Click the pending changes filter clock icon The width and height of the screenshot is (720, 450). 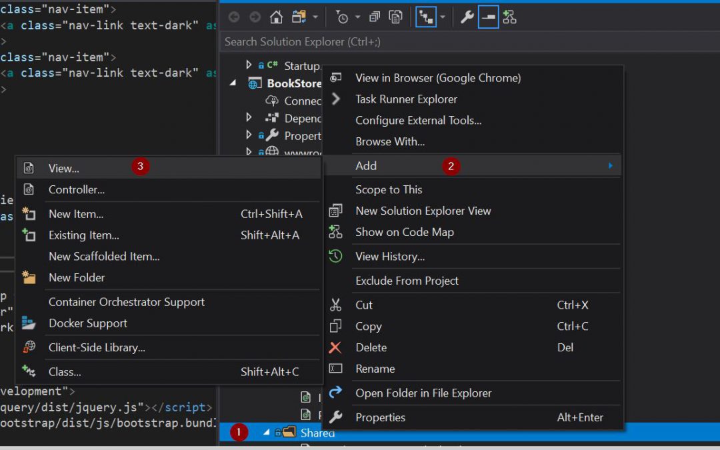(341, 17)
